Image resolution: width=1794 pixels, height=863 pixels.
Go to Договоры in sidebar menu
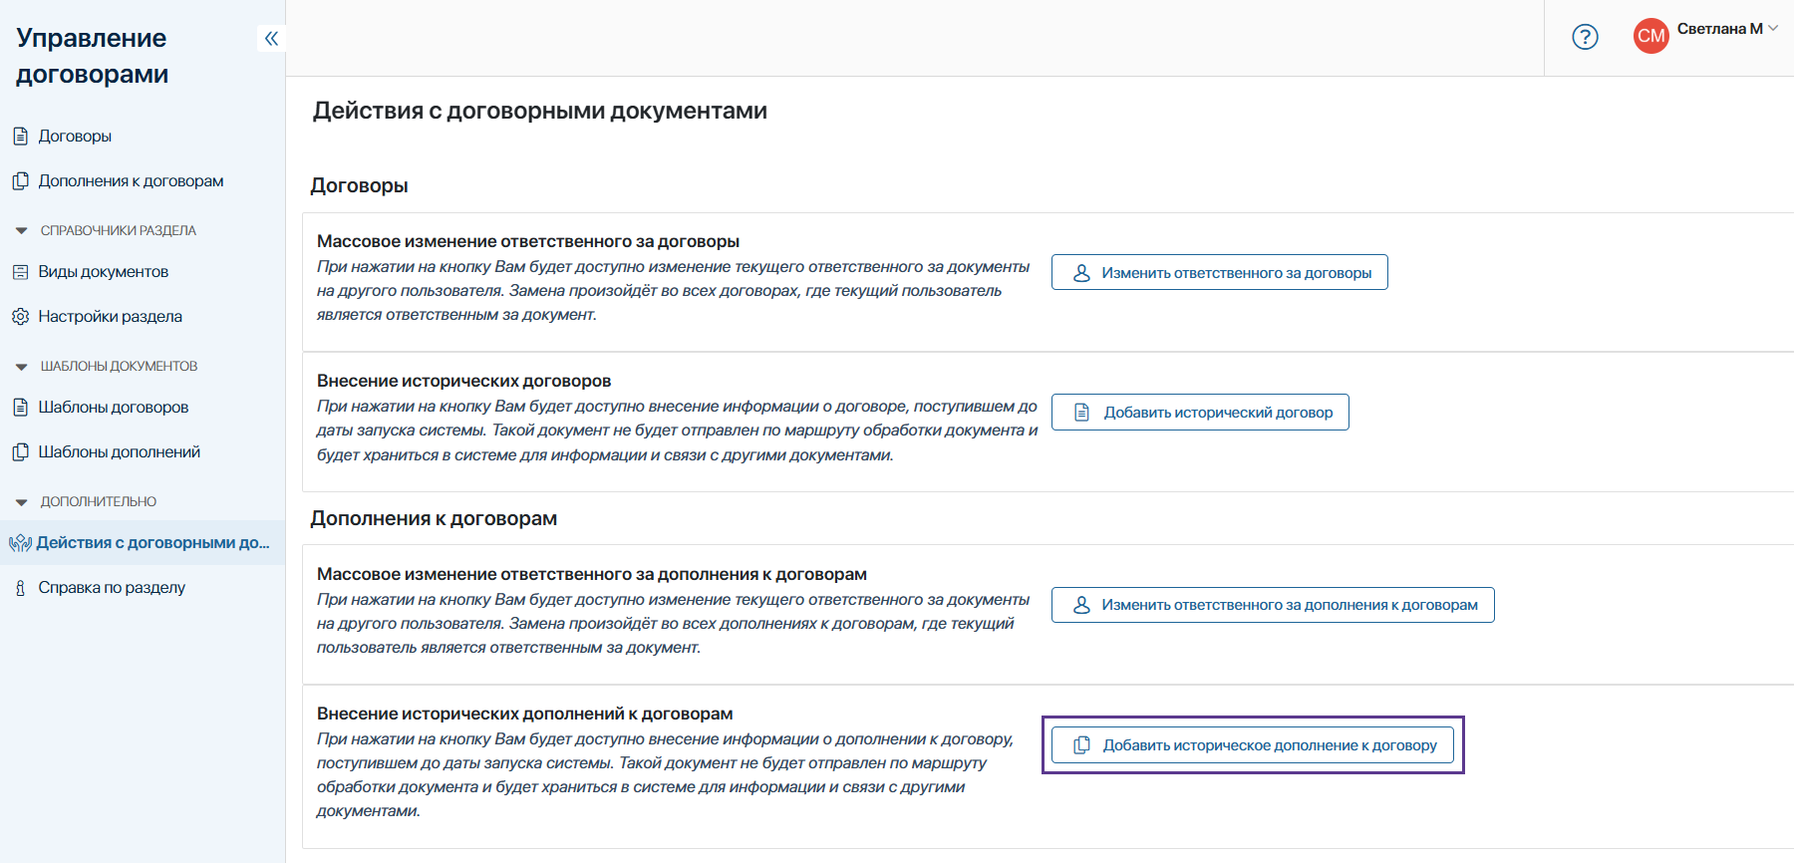(x=75, y=137)
